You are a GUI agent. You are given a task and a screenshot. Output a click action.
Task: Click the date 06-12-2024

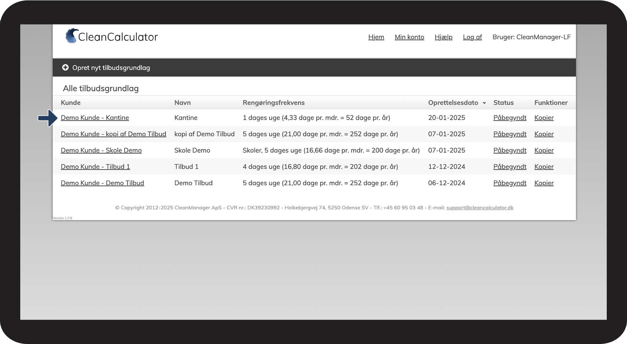447,183
